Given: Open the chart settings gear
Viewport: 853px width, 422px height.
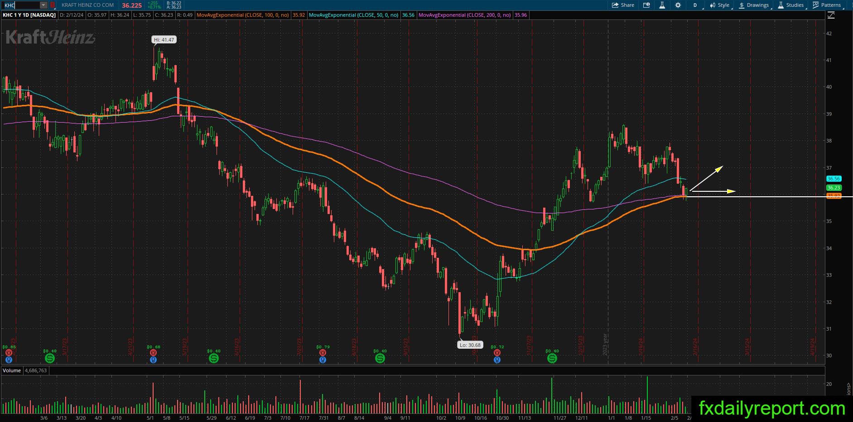Looking at the screenshot, I should tap(678, 5).
